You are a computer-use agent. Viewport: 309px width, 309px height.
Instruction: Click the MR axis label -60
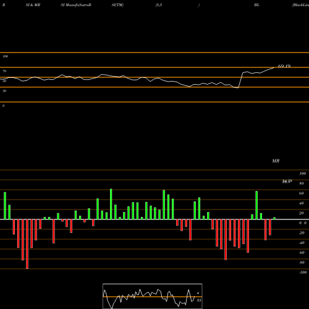pos(302,253)
